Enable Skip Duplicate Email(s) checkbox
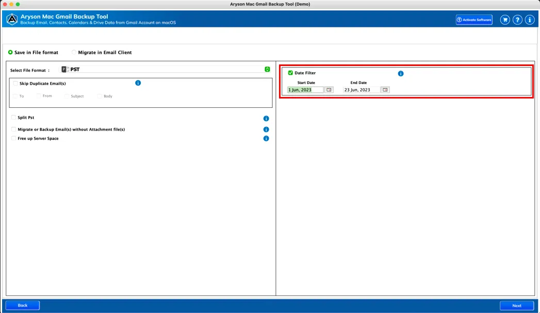Screen dimensions: 540x313 [15, 84]
